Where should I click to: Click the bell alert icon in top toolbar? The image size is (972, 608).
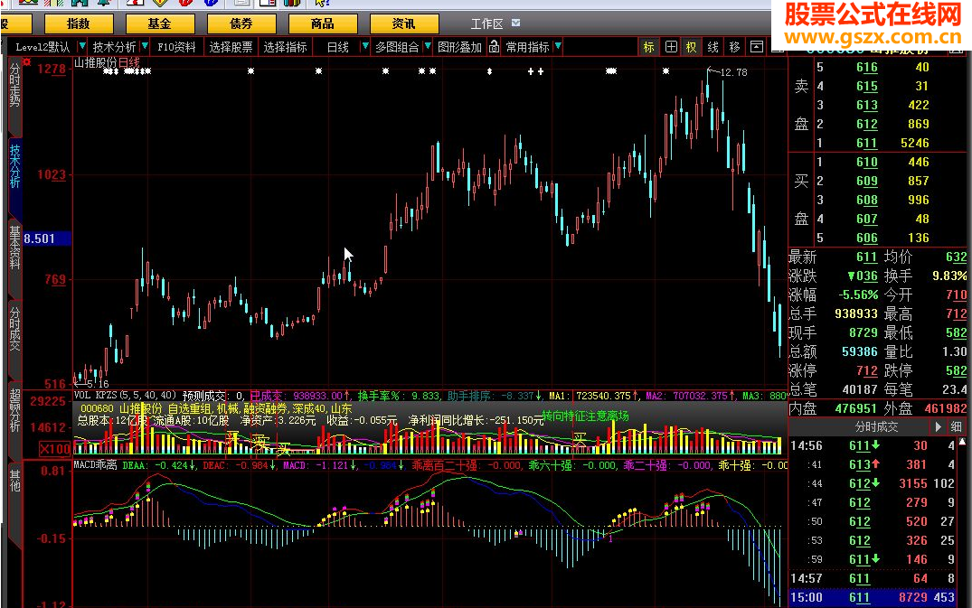(101, 5)
